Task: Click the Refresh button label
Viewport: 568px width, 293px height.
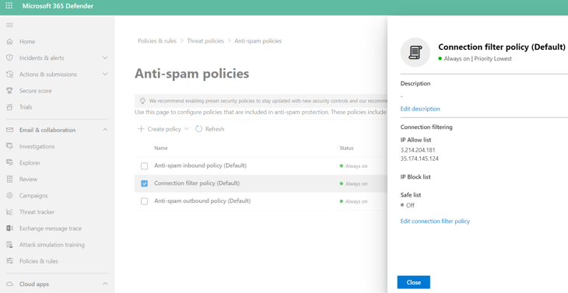Action: click(x=215, y=129)
